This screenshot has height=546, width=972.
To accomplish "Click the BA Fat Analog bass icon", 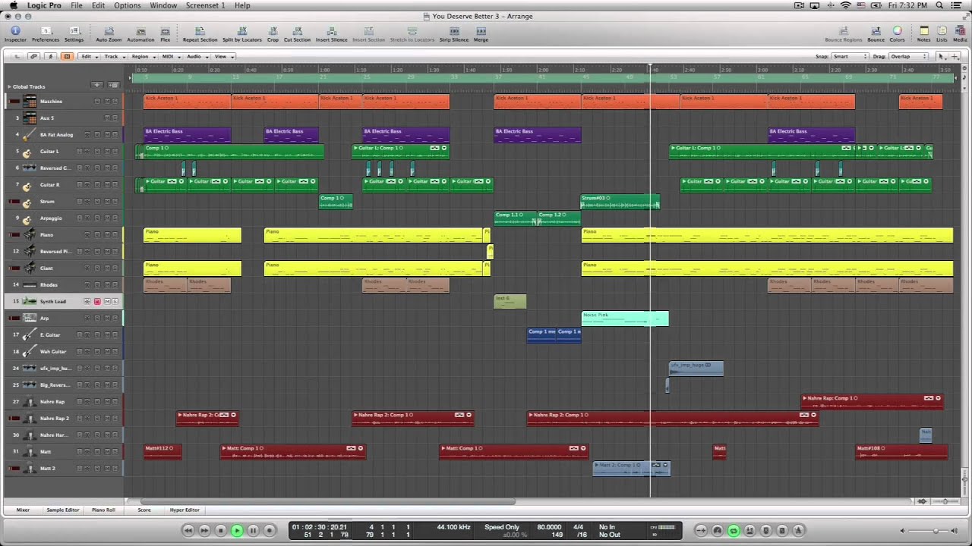I will point(28,134).
